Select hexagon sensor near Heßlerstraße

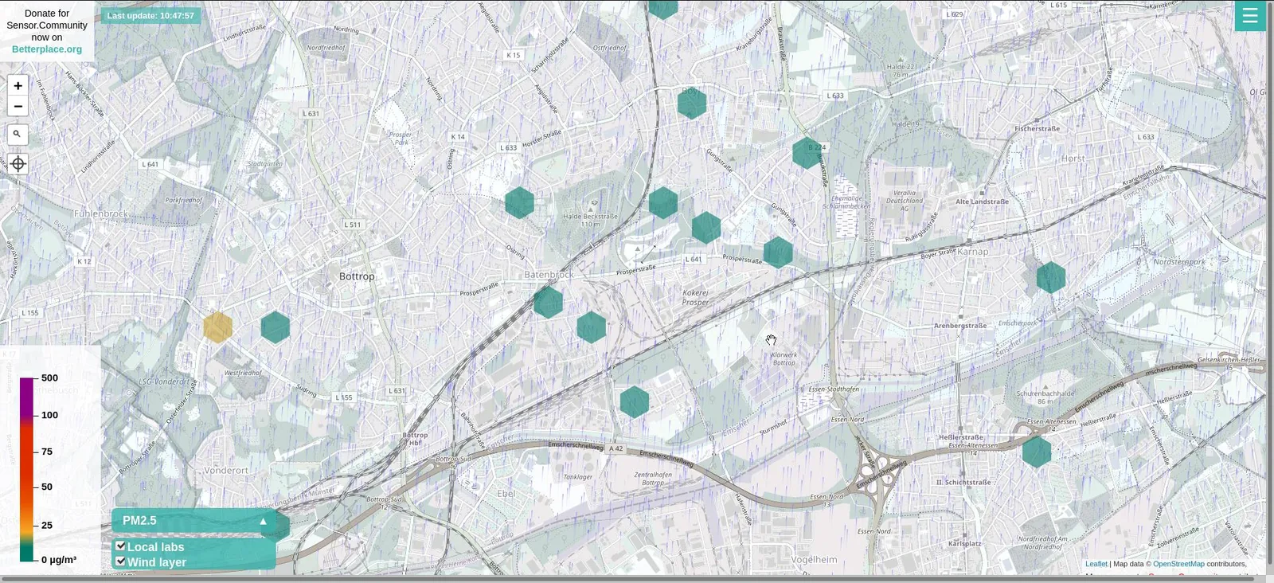pos(1037,452)
